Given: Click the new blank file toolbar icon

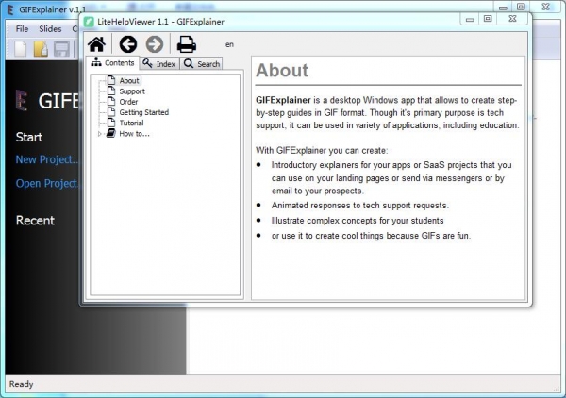Looking at the screenshot, I should (x=17, y=49).
